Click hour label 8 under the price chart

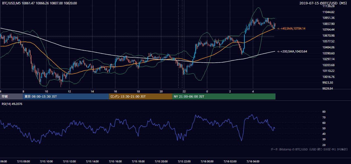(23, 91)
